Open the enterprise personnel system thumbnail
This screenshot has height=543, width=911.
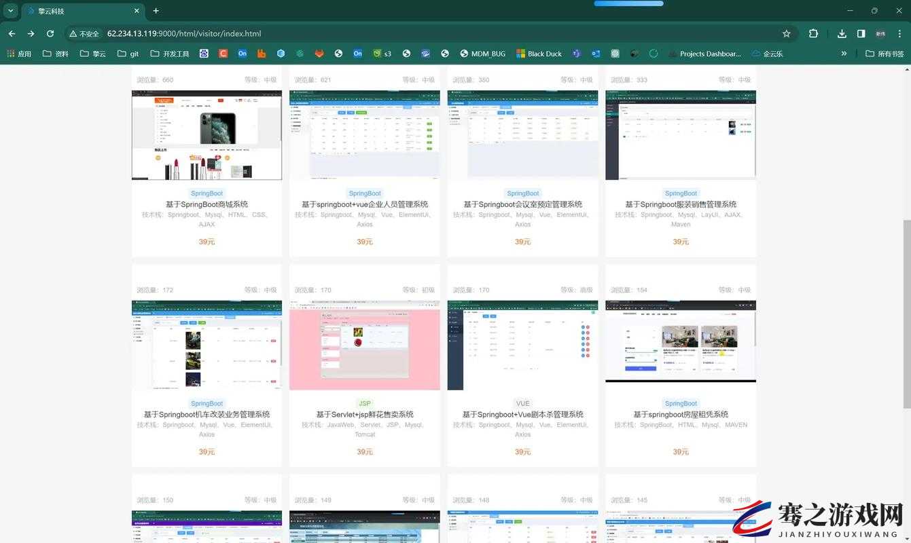point(365,135)
